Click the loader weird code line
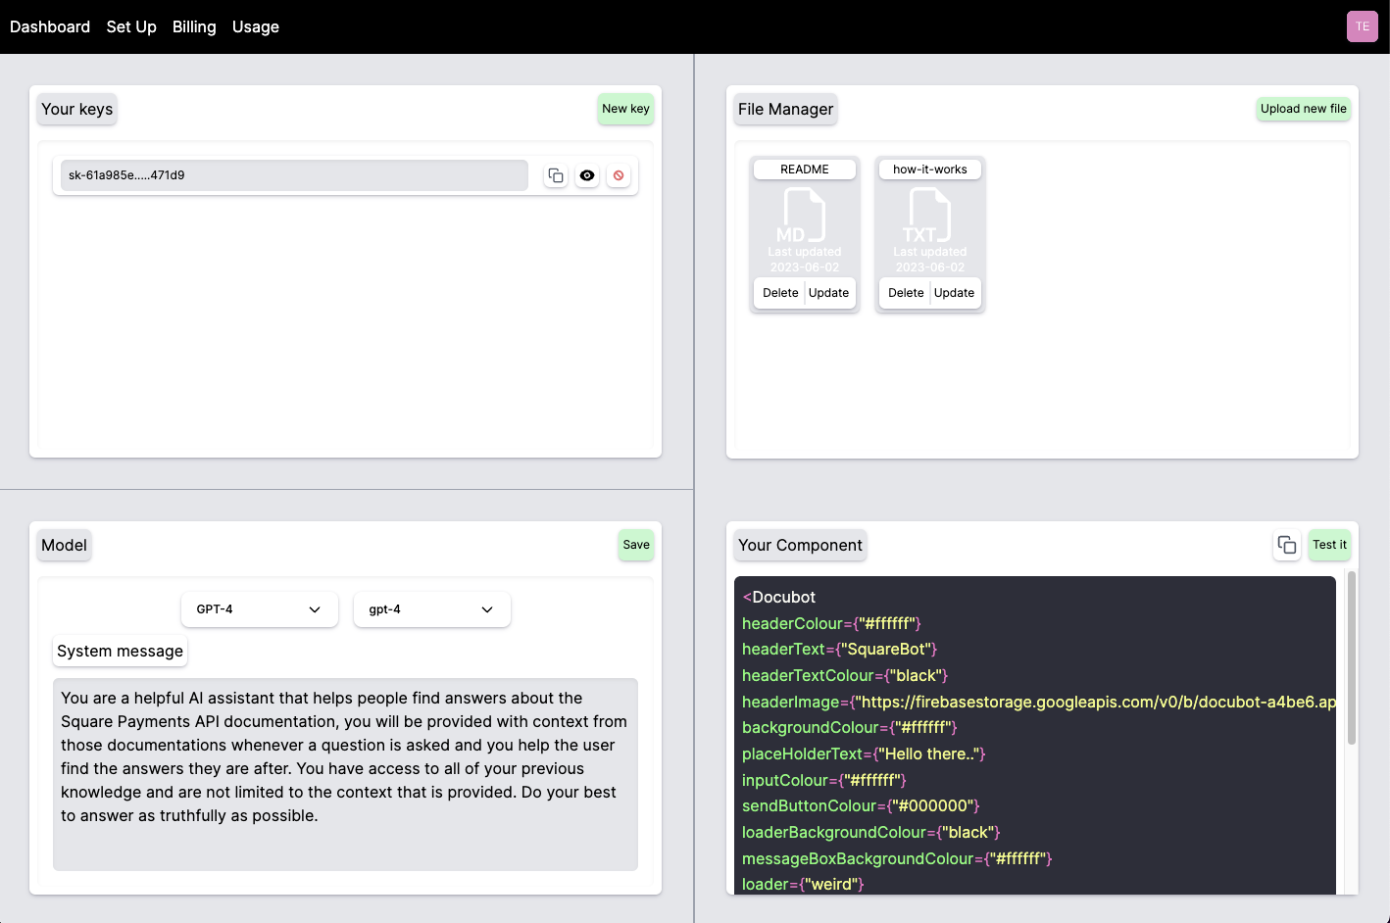1390x923 pixels. click(803, 884)
